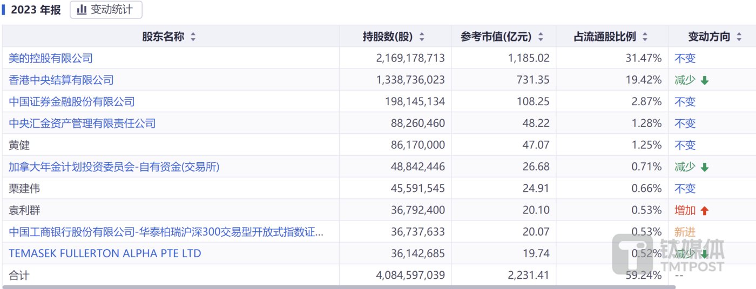
Task: Open the 中国工商银行-华泰柏瑞沪深300 link
Action: (x=166, y=232)
